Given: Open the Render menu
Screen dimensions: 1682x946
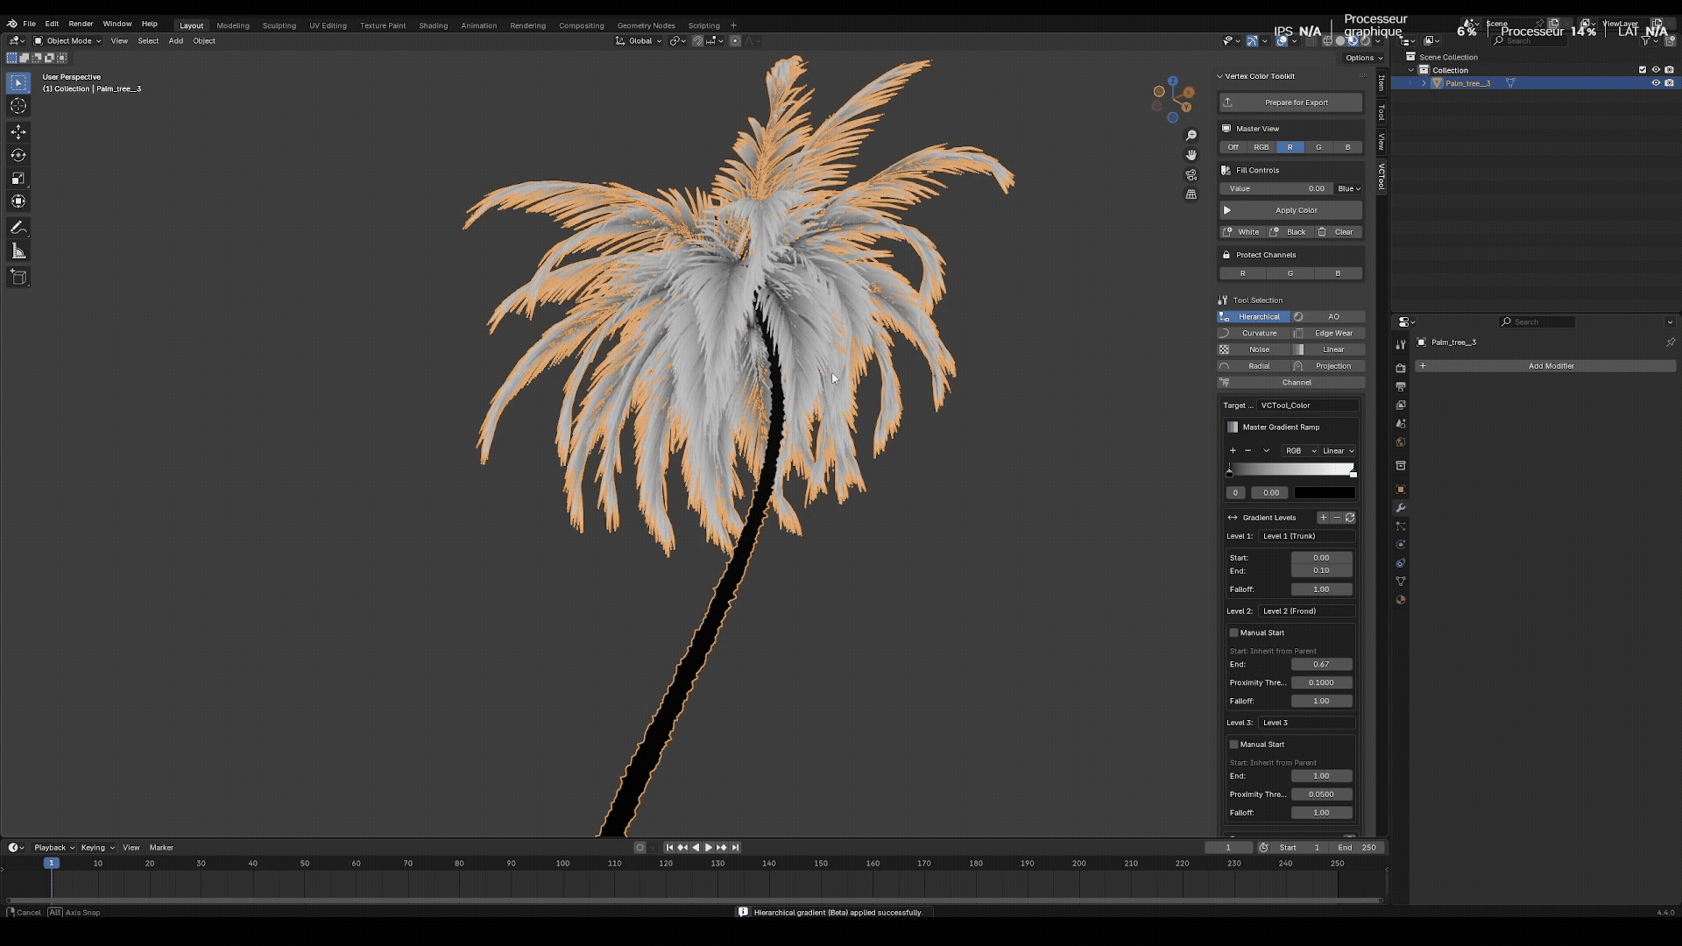Looking at the screenshot, I should 81,24.
